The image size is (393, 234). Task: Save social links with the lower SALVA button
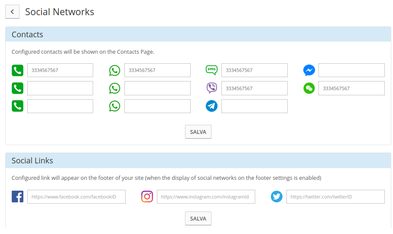tap(198, 218)
